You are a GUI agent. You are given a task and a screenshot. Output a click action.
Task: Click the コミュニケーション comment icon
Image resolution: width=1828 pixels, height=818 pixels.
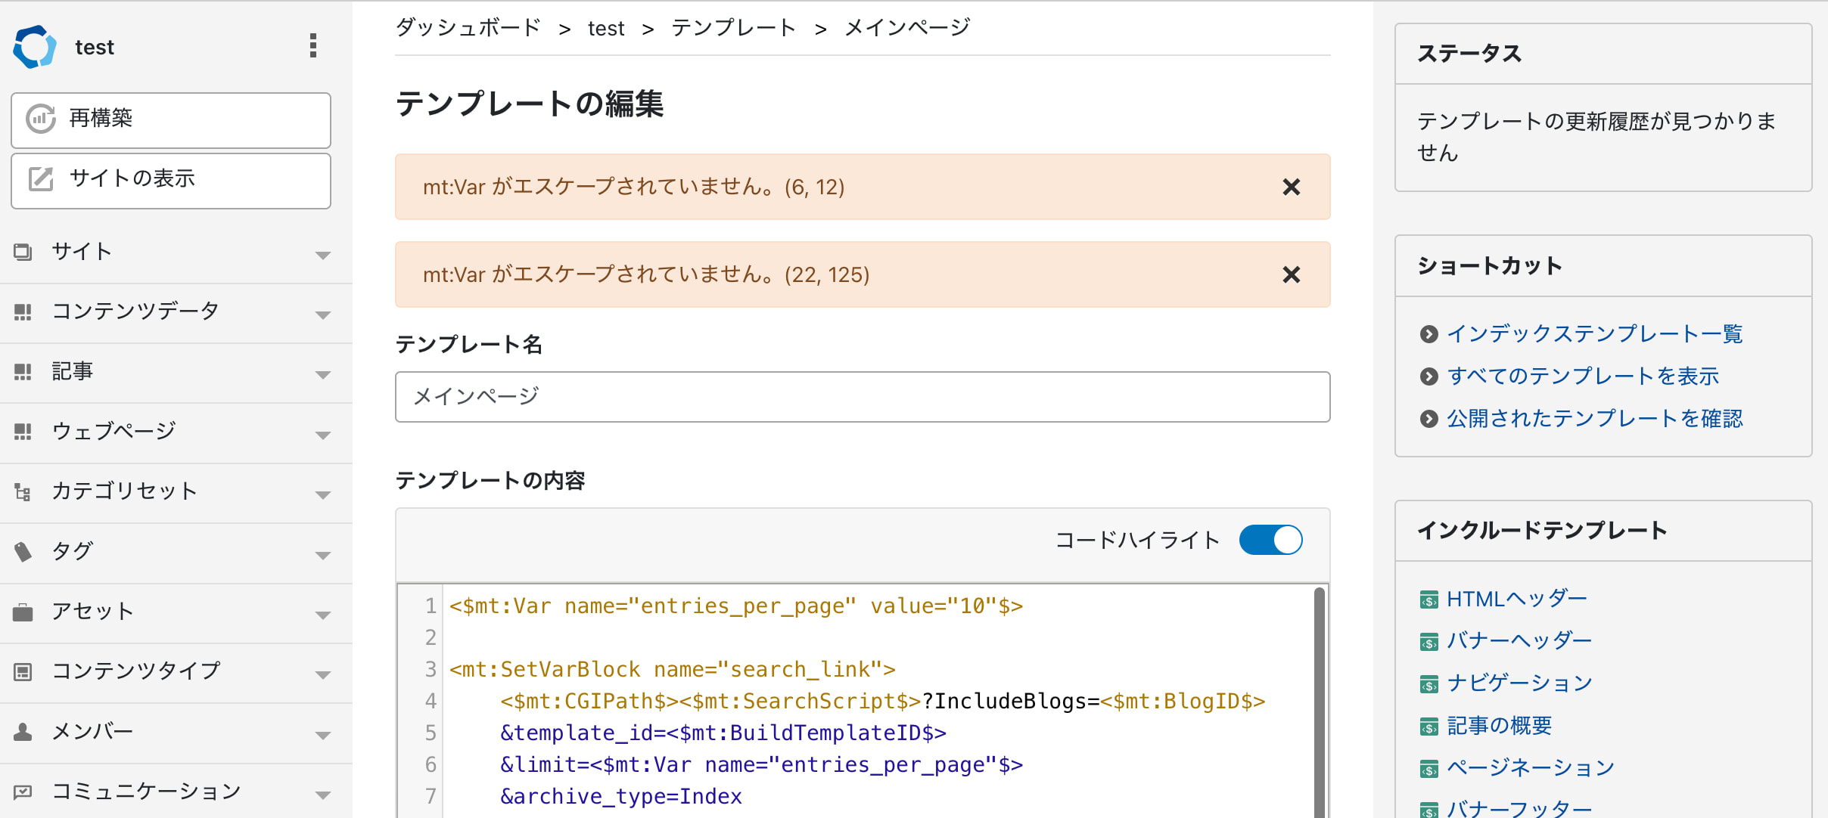23,792
